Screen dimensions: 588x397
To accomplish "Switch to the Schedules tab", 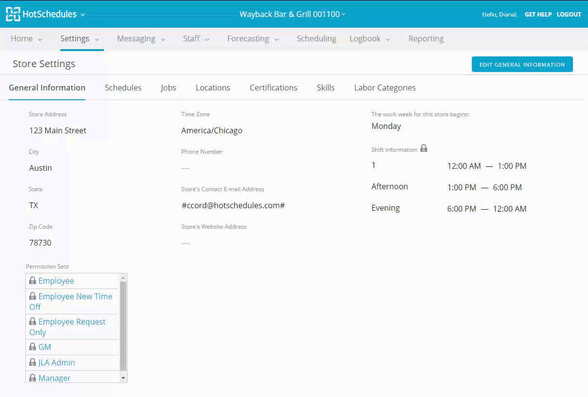I will pos(123,88).
